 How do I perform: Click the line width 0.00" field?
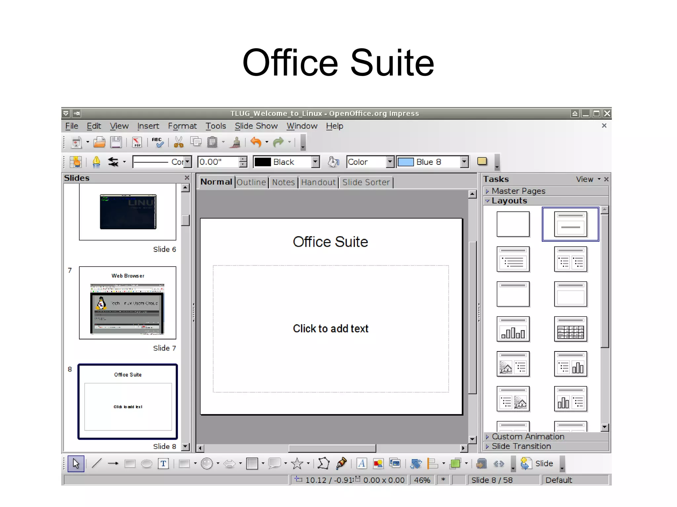click(x=218, y=162)
